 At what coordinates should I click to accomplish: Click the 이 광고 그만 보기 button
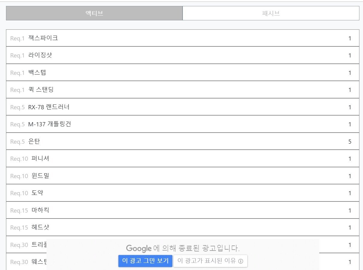[145, 261]
